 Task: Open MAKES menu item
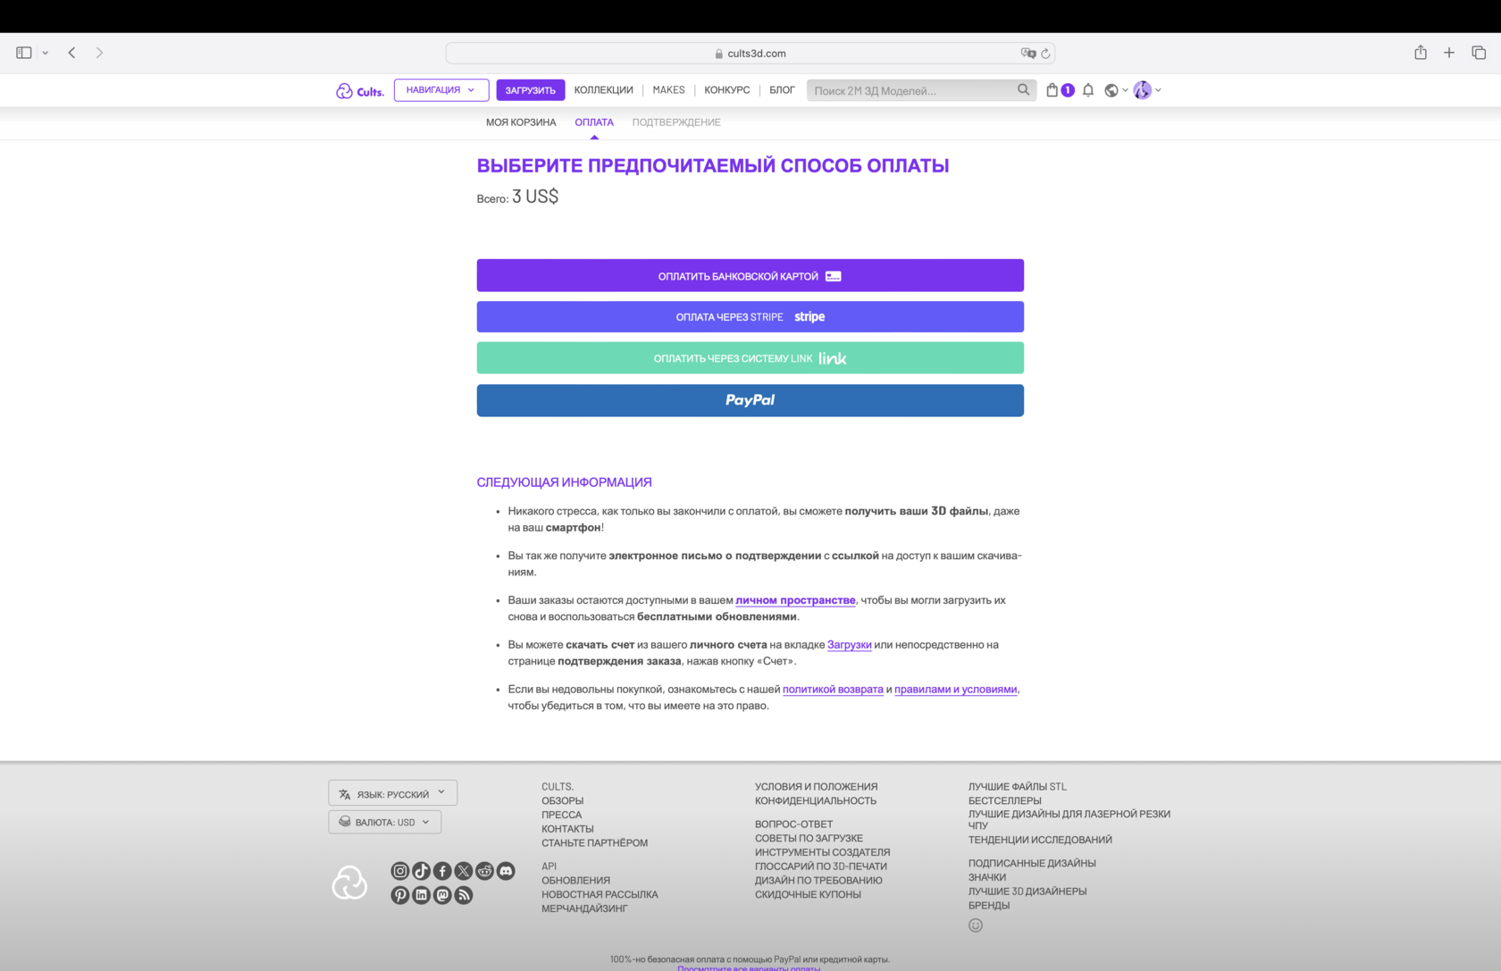[x=668, y=90]
